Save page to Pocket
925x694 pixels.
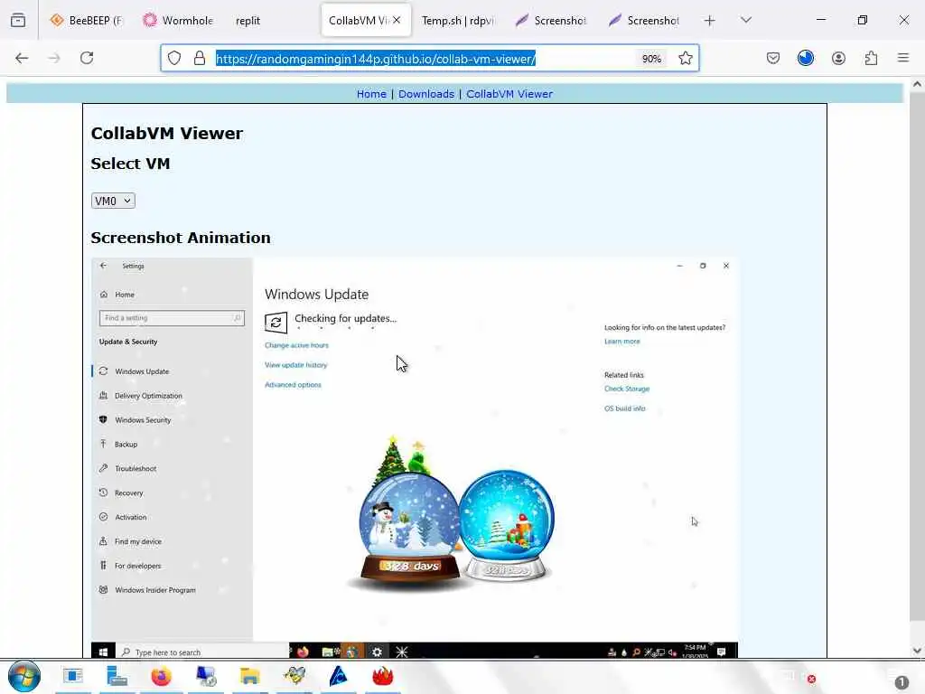773,58
